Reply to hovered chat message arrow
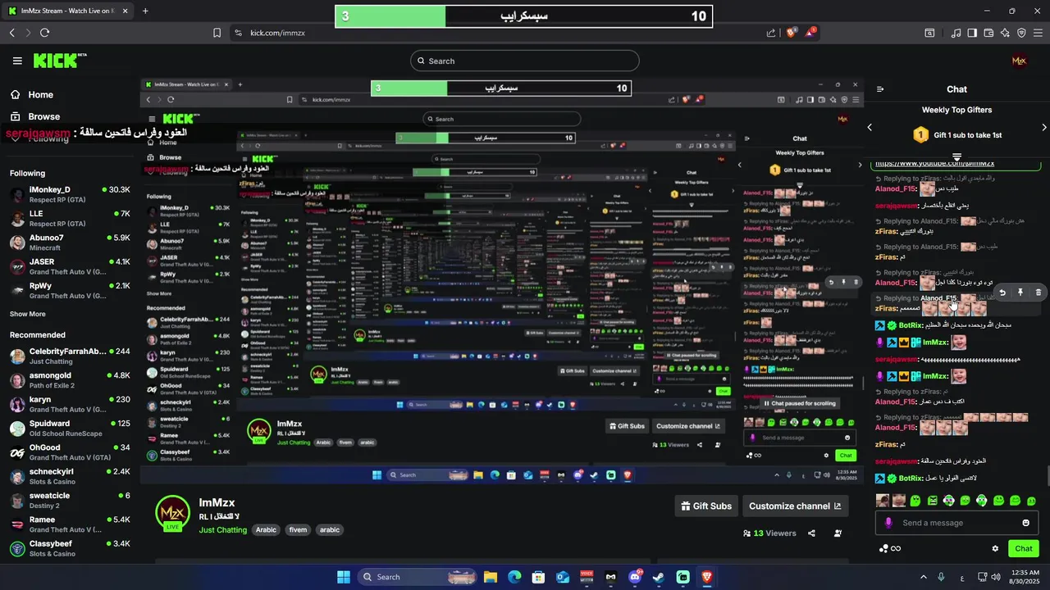 pos(1002,293)
